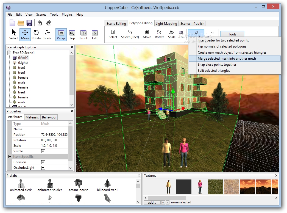The image size is (287, 213).
Task: Activate the main toolbar Move tool
Action: 25,34
